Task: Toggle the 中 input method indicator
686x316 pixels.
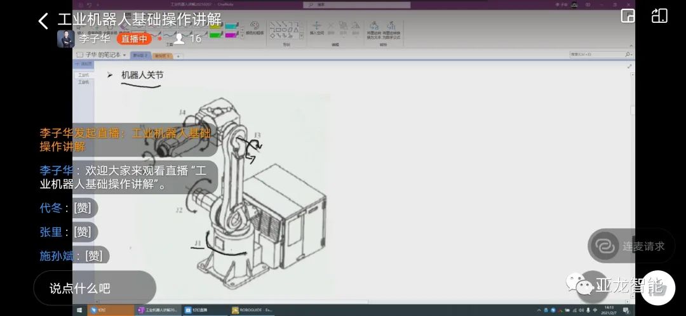Action: click(595, 310)
